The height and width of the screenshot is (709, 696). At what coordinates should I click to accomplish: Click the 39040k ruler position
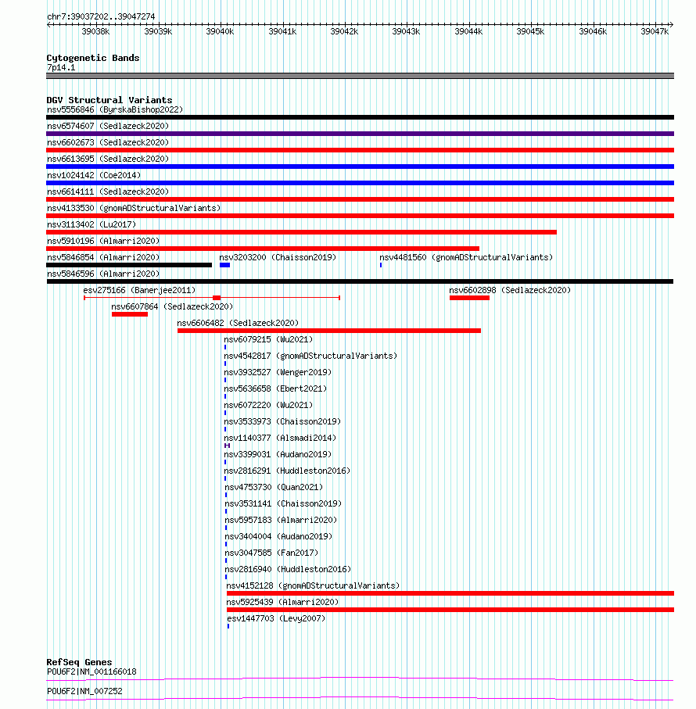tap(220, 31)
